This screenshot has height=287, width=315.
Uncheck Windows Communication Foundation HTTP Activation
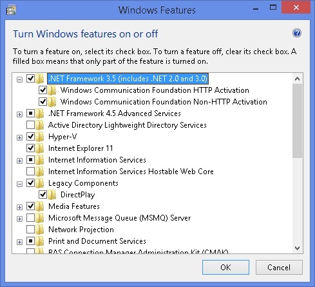43,90
